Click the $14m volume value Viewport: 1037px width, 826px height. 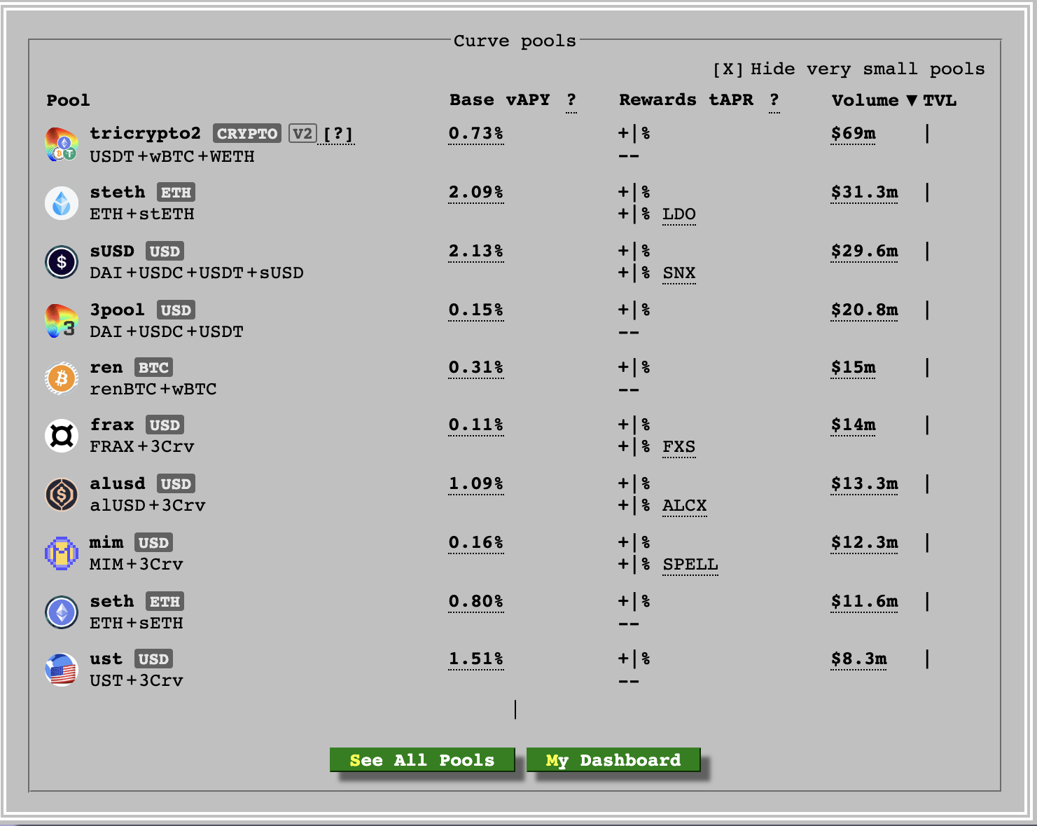pos(854,425)
